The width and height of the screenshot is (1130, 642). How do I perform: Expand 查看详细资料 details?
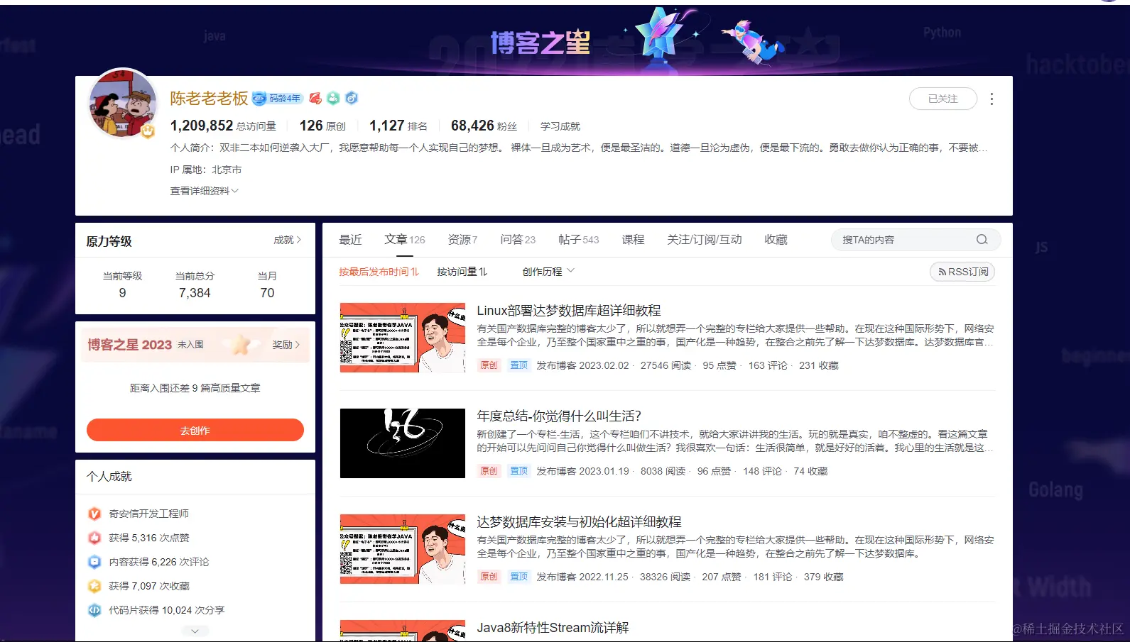tap(204, 191)
